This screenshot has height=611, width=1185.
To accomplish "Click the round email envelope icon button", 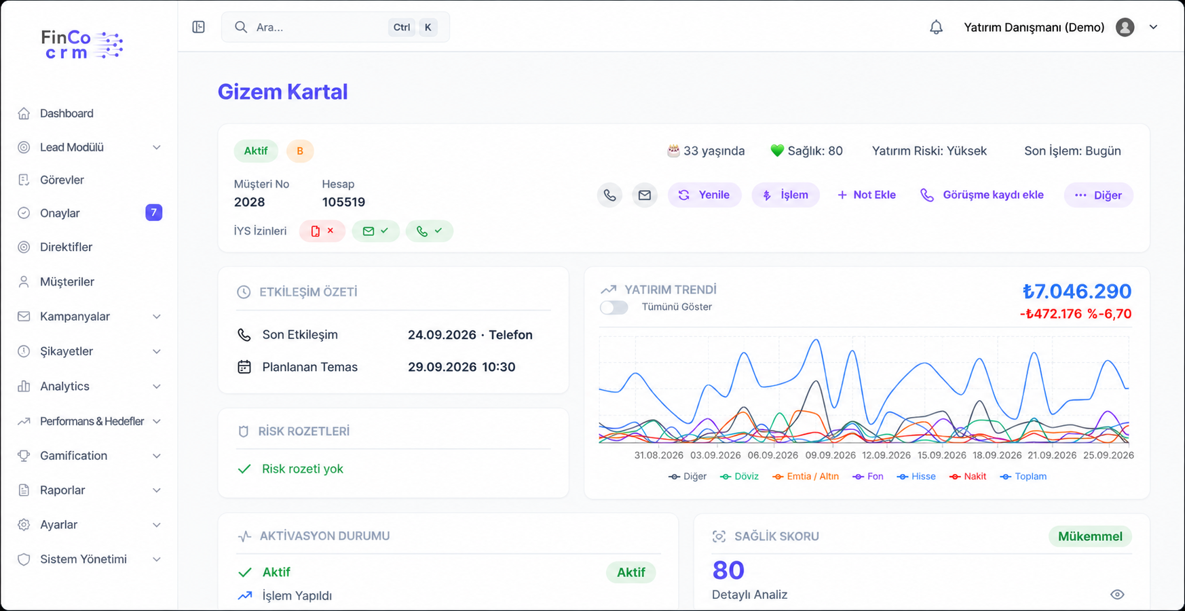I will [x=644, y=195].
